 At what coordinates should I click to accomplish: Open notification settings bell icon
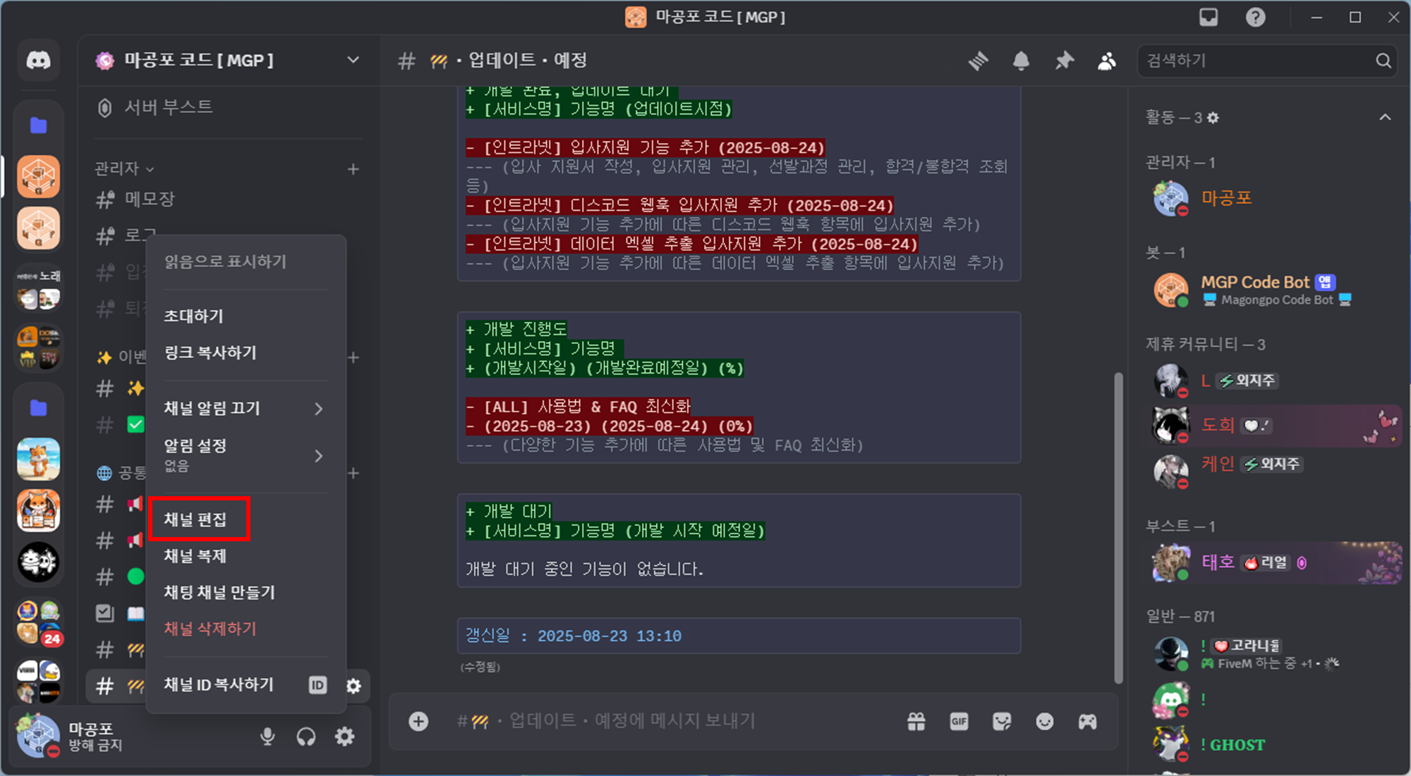click(1021, 61)
